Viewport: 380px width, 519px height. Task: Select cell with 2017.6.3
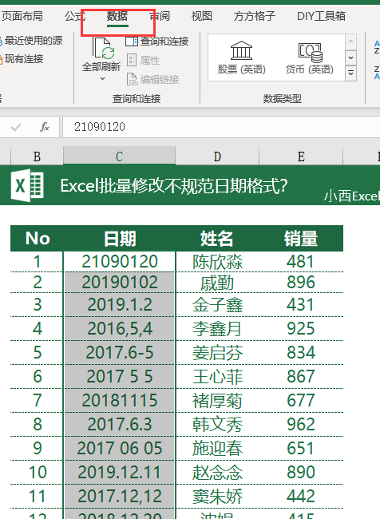pyautogui.click(x=119, y=424)
